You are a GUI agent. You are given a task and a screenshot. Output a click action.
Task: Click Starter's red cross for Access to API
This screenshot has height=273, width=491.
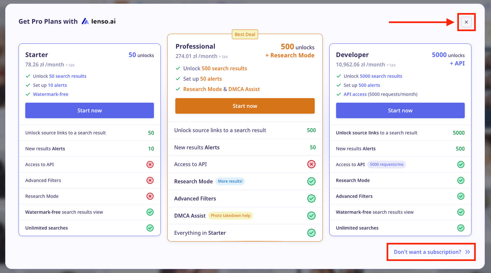click(x=150, y=164)
